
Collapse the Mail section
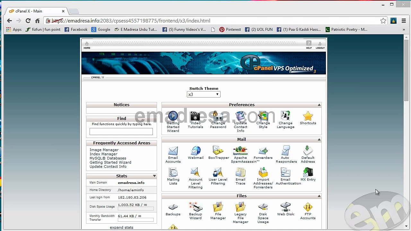[319, 140]
